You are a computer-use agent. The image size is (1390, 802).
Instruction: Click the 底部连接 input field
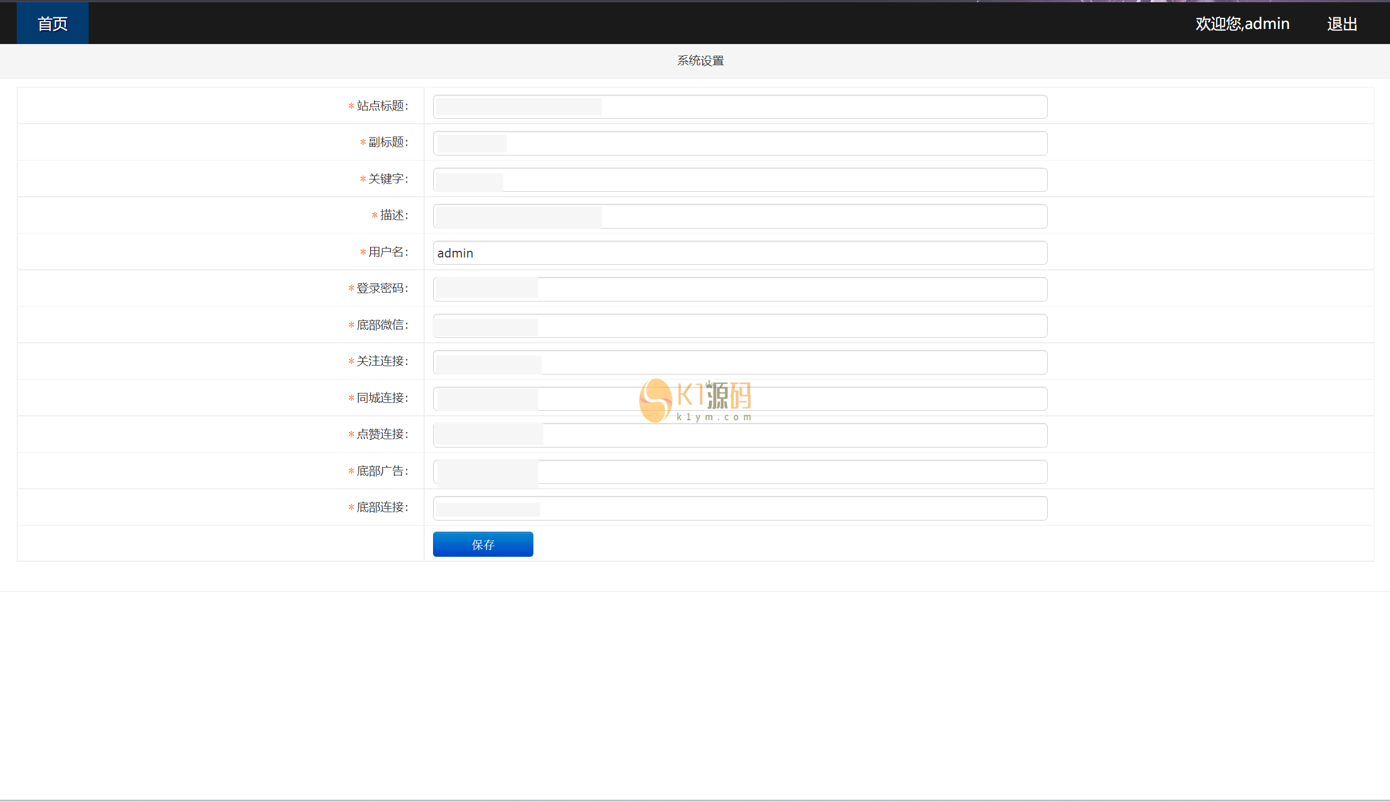740,508
